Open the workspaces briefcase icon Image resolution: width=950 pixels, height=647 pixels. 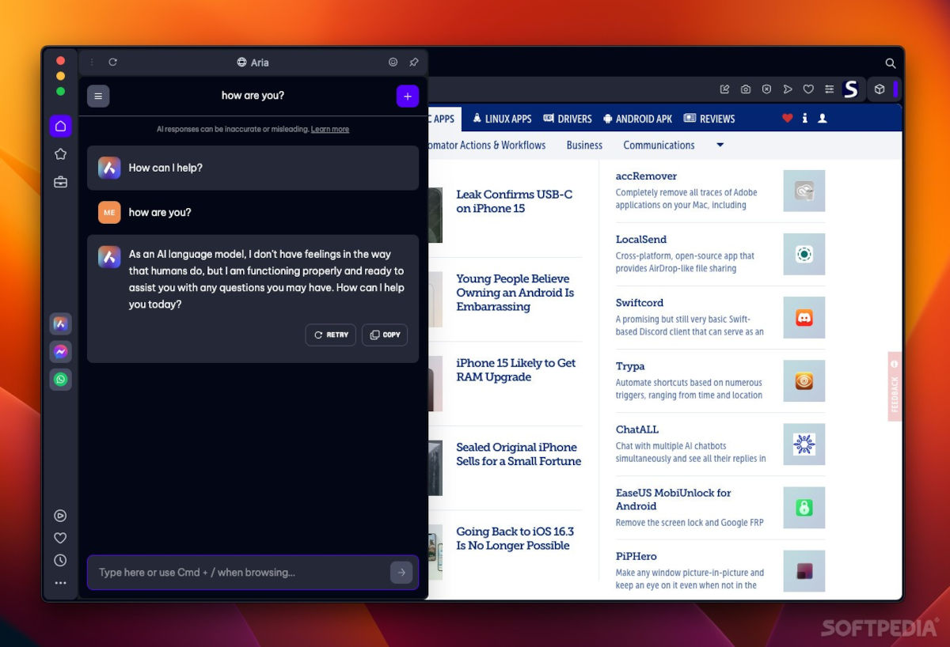(x=60, y=182)
